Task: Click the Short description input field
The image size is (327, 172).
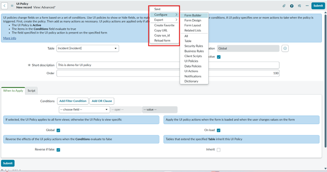Action: pos(168,65)
